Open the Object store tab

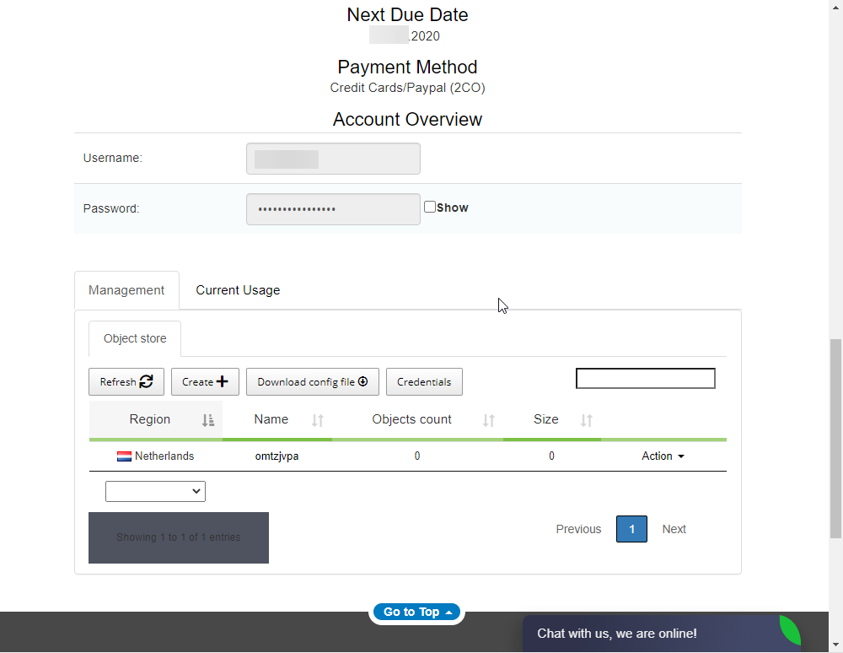(x=135, y=338)
